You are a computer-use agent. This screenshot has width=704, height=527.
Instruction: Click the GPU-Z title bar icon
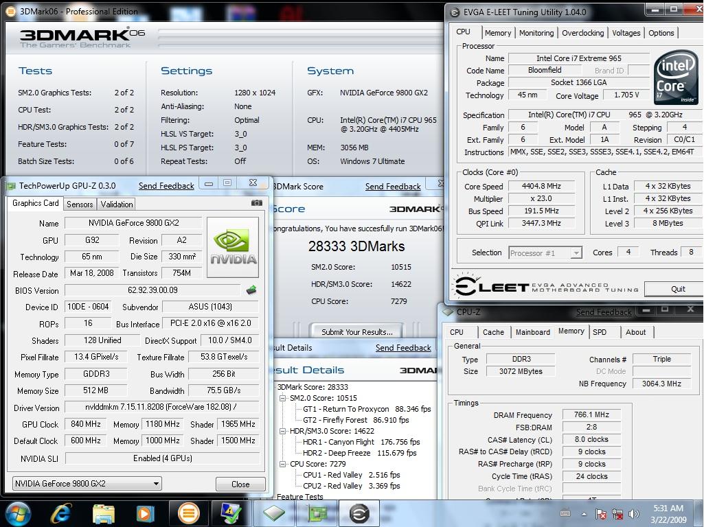[x=11, y=186]
